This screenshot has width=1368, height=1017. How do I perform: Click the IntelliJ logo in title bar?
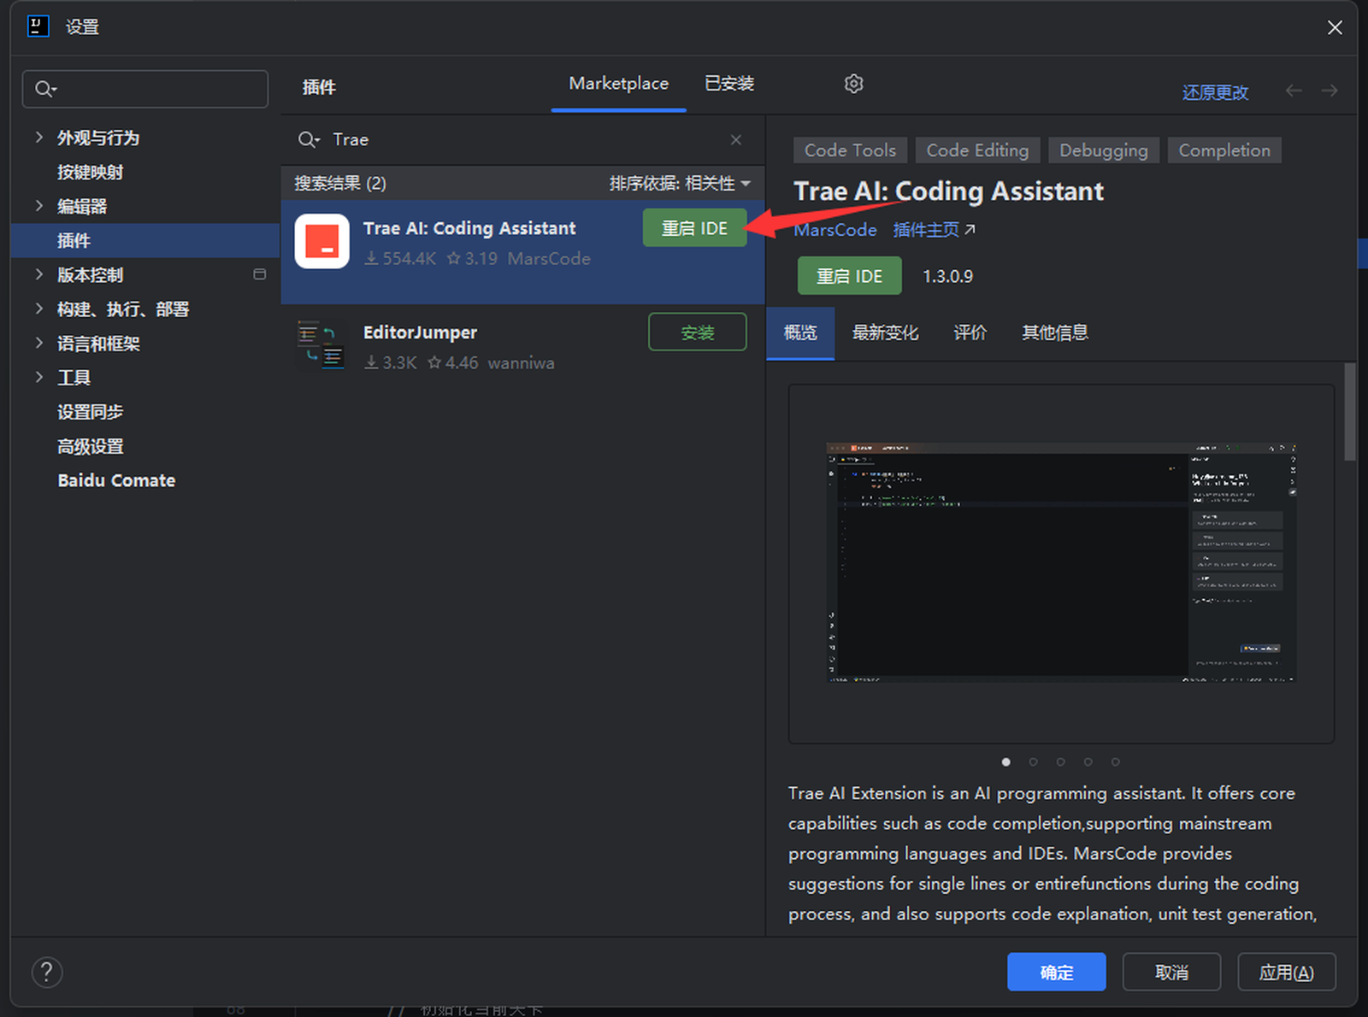pyautogui.click(x=38, y=26)
